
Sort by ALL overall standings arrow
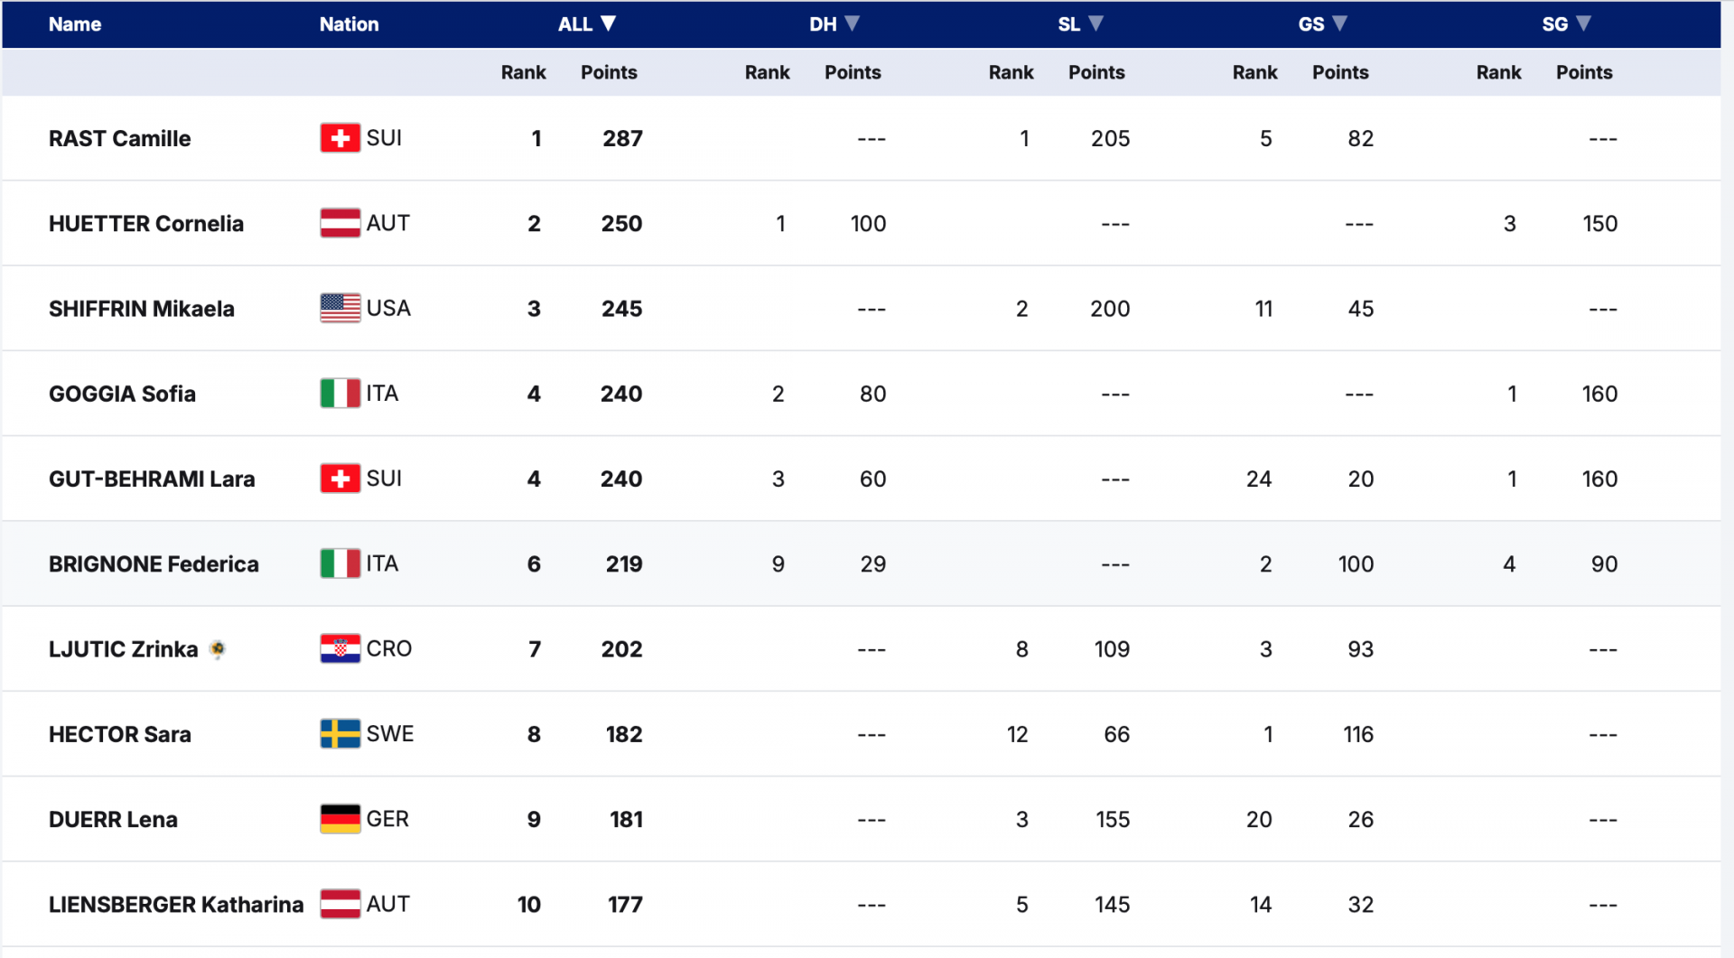[609, 23]
